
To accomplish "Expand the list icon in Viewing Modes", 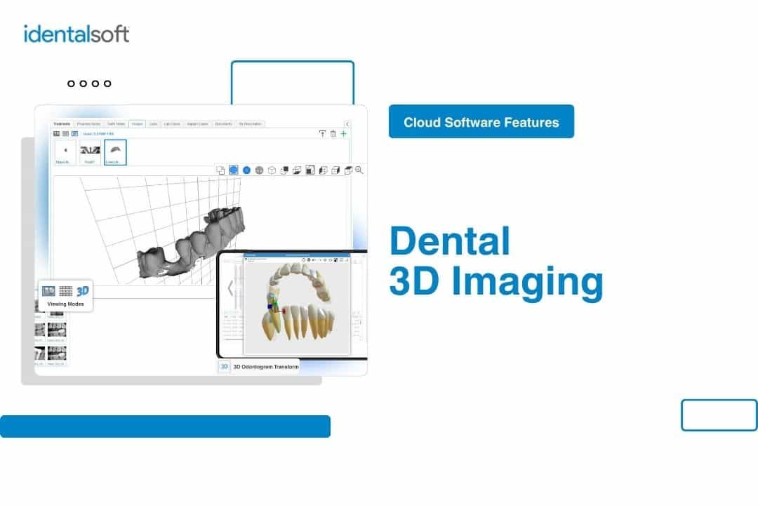I will [48, 290].
